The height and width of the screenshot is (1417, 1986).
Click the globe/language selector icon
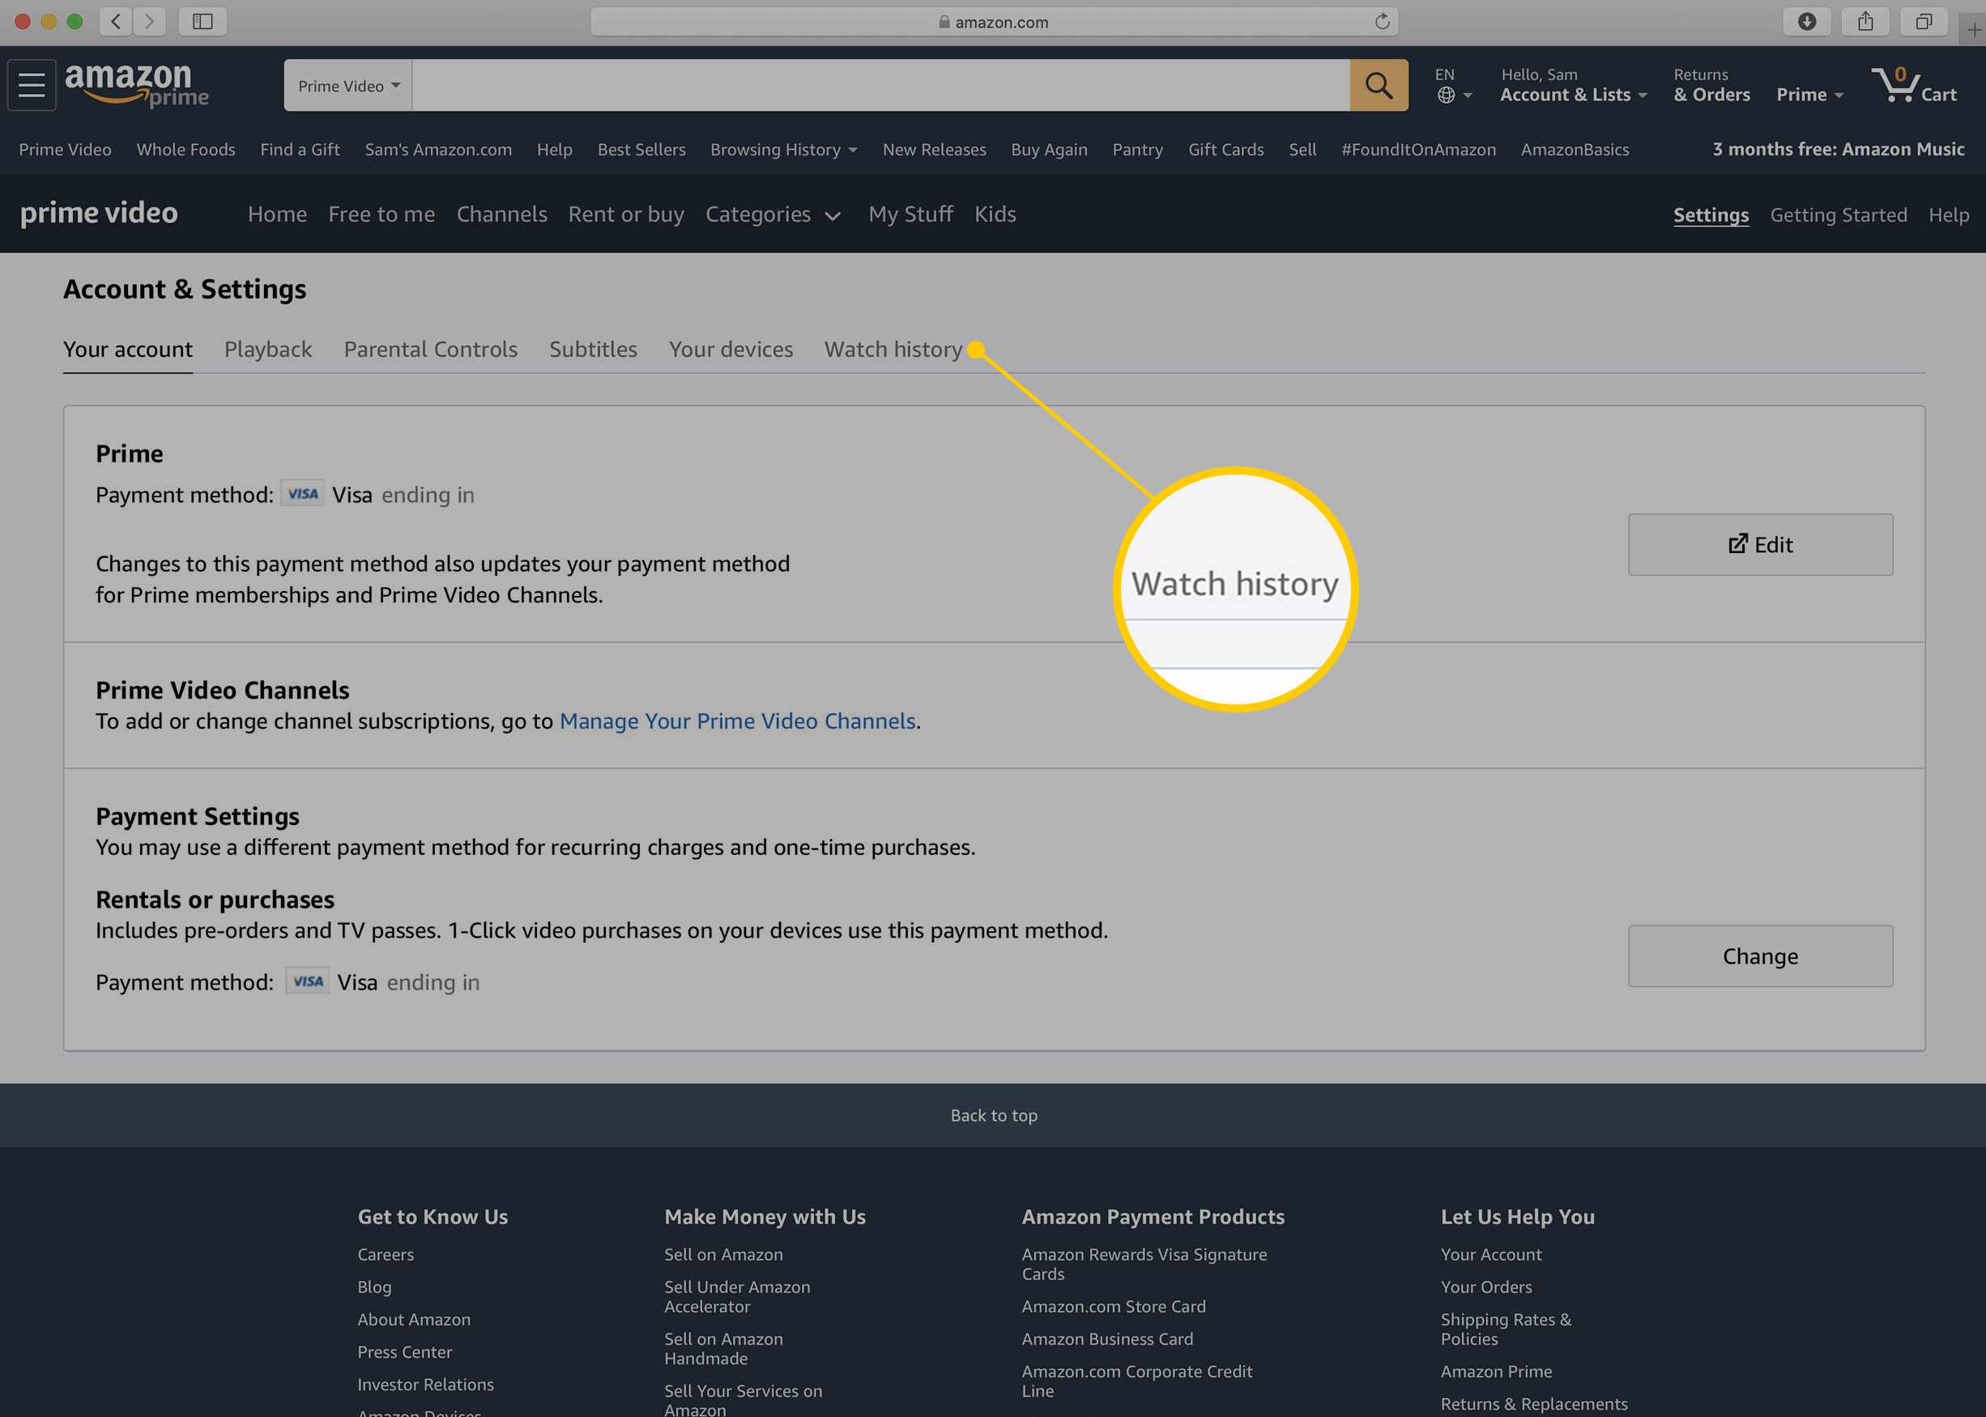(x=1447, y=94)
